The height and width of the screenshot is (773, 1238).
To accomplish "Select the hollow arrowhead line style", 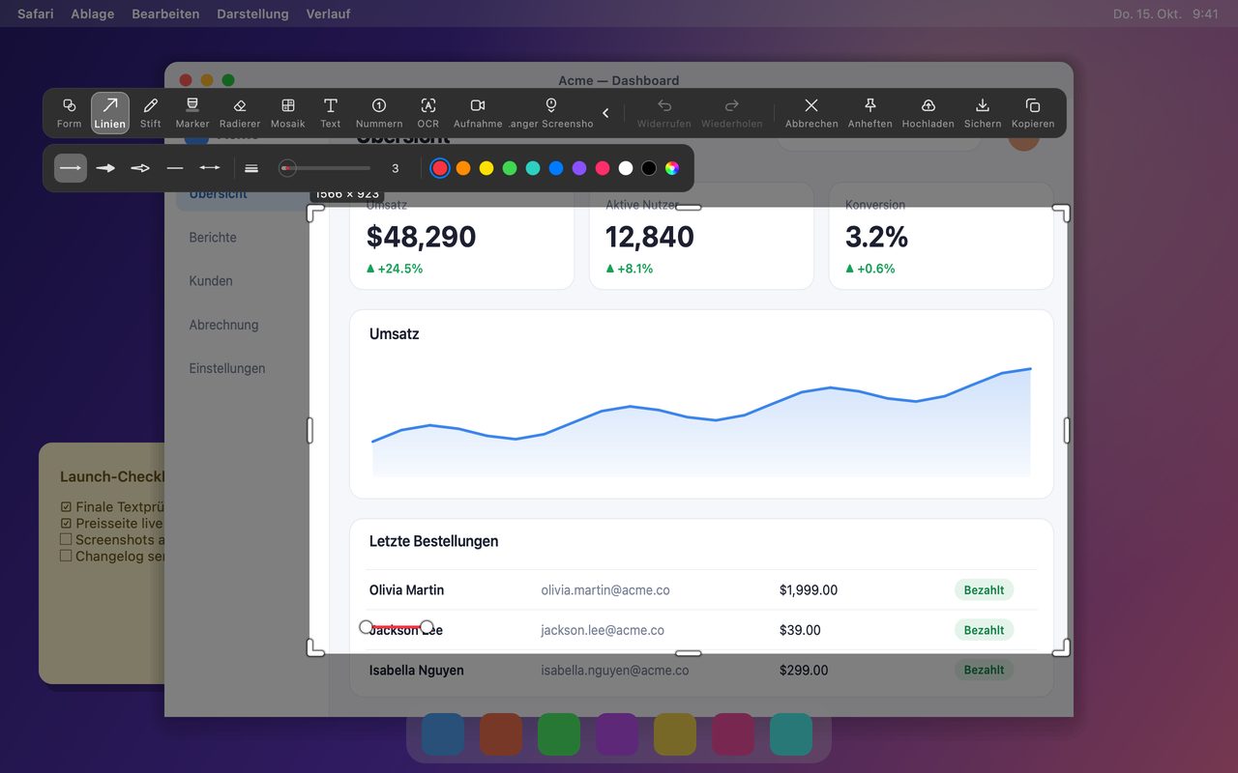I will [140, 168].
